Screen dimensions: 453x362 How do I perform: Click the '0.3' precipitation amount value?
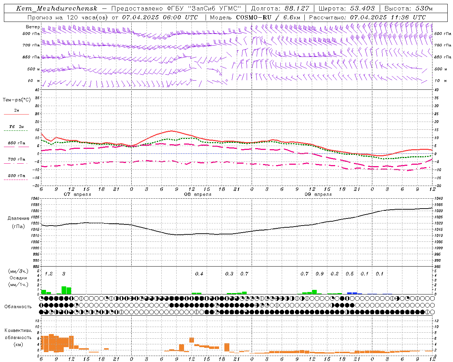(x=229, y=274)
